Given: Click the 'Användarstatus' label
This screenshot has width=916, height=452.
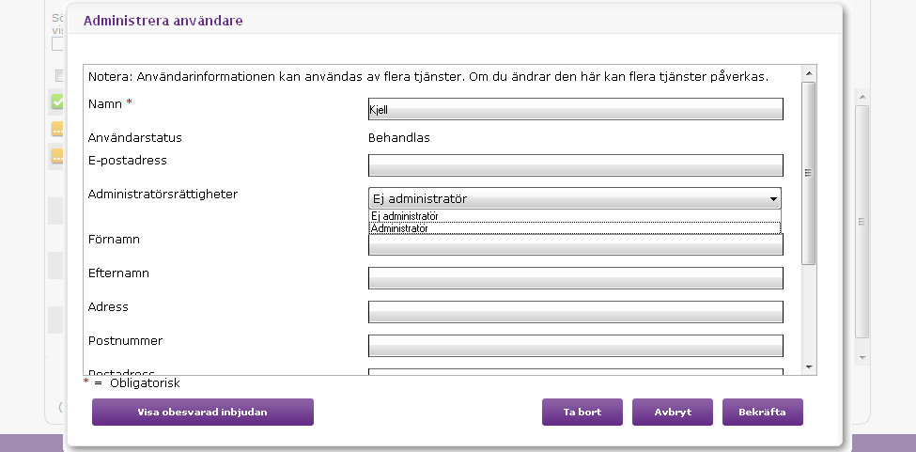Looking at the screenshot, I should pos(135,138).
